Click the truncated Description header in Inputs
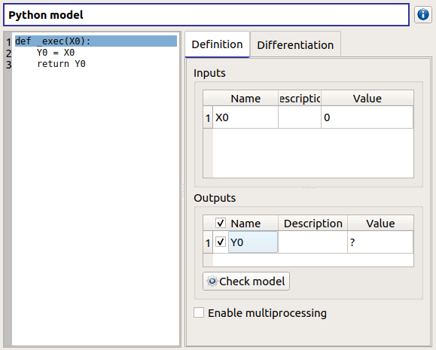The height and width of the screenshot is (350, 436). 300,99
